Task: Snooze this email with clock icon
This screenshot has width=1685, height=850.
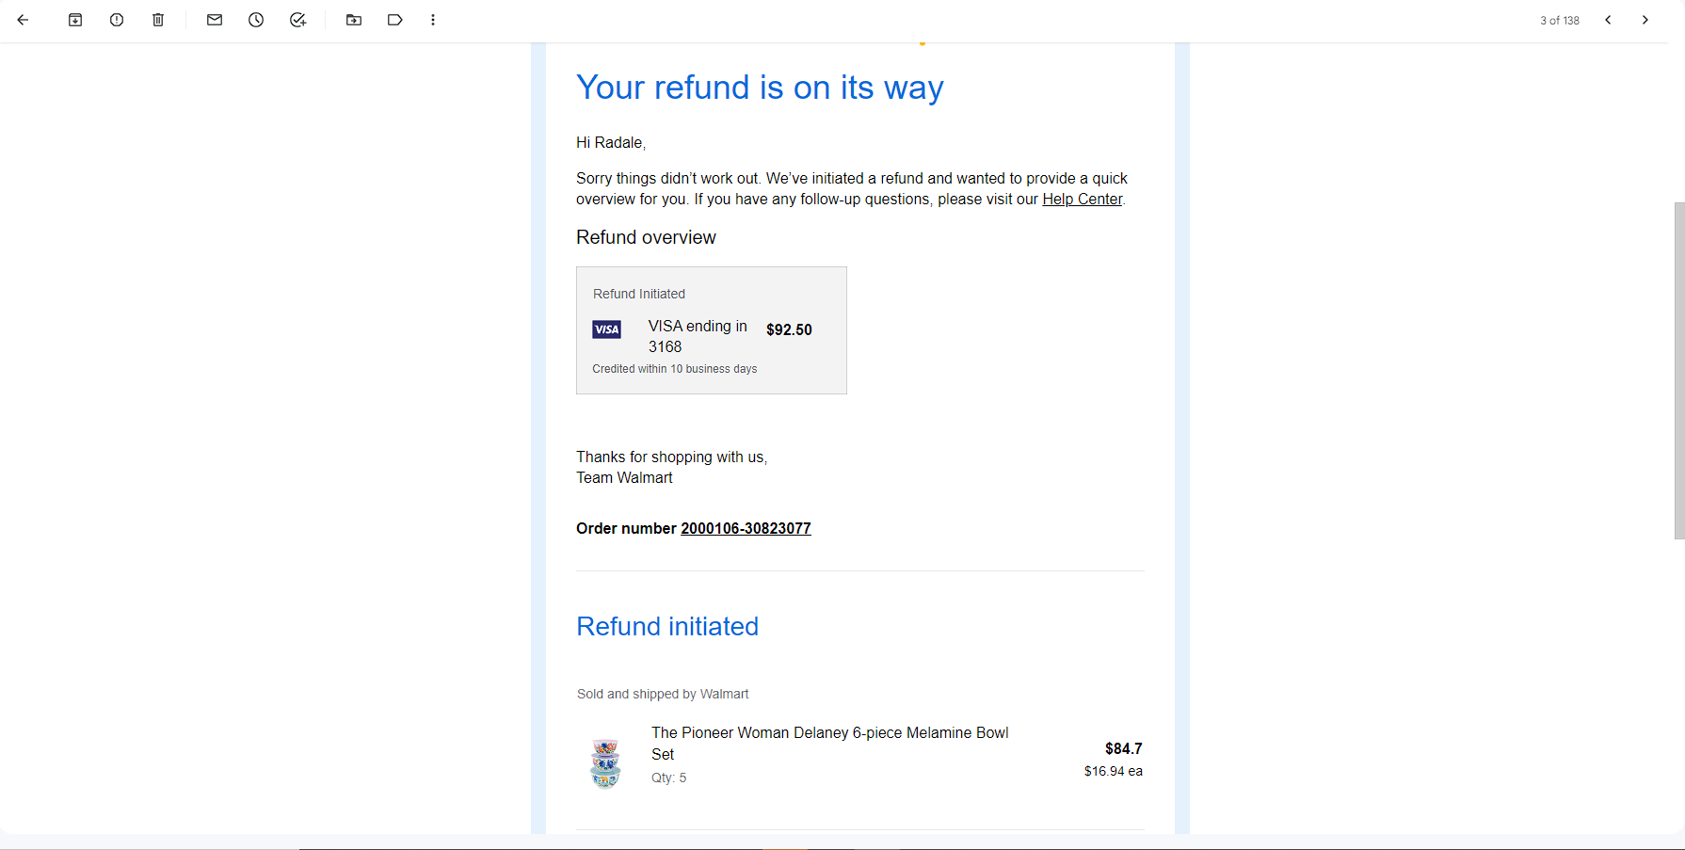Action: click(256, 20)
